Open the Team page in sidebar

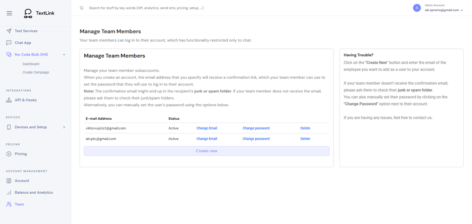pos(19,204)
